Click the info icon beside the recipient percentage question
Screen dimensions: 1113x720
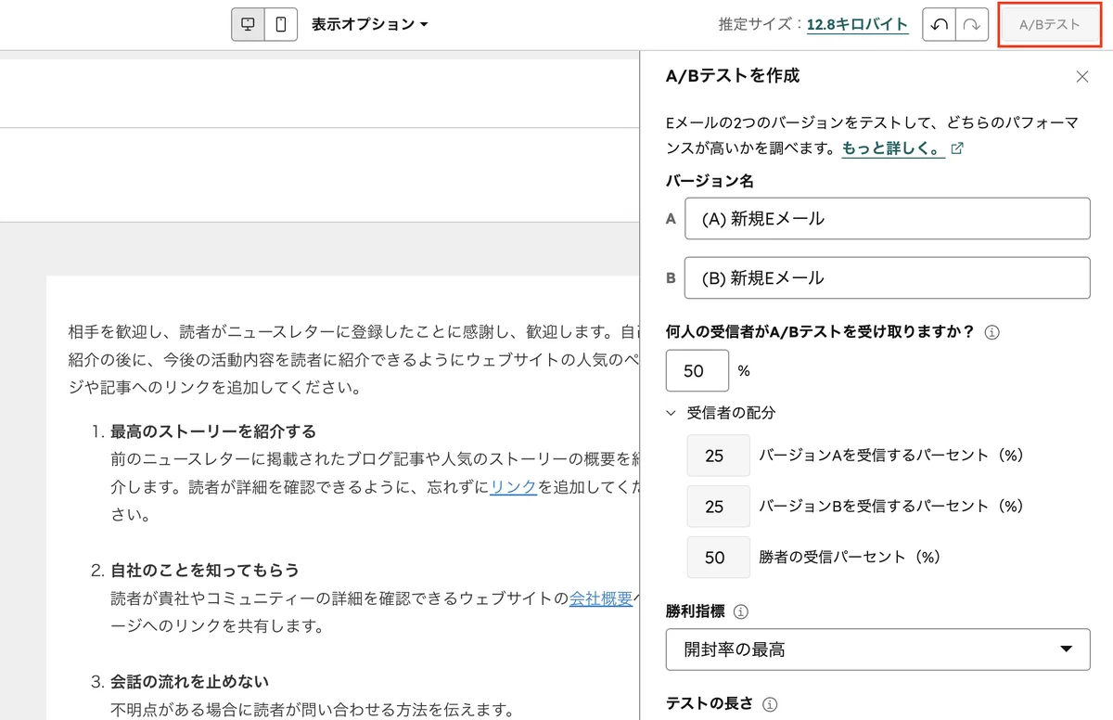(992, 331)
